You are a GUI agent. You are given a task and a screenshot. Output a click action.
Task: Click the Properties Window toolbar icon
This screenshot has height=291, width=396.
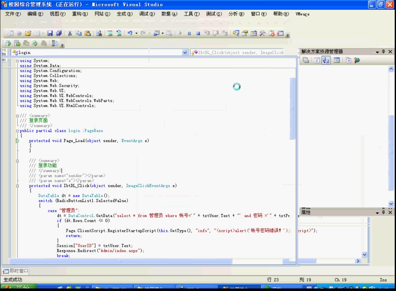245,33
